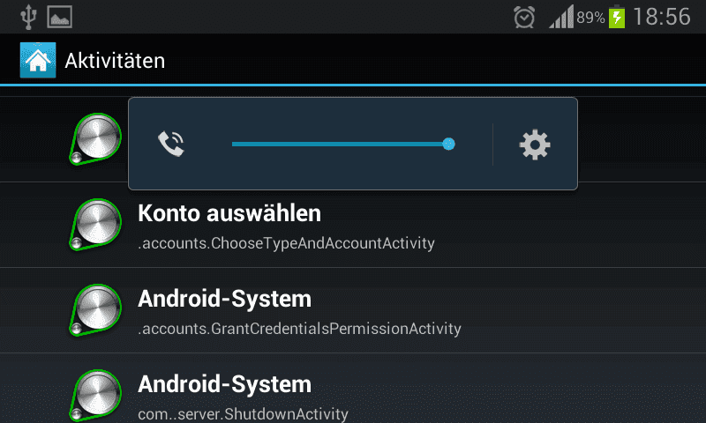The image size is (706, 423).
Task: Tap the USB connection status icon
Action: click(x=28, y=17)
